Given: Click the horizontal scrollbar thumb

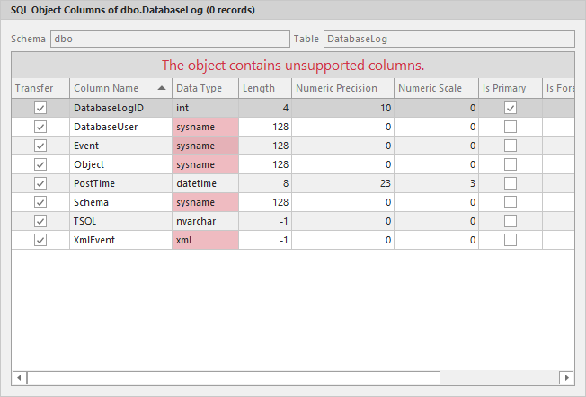Looking at the screenshot, I should [x=234, y=377].
